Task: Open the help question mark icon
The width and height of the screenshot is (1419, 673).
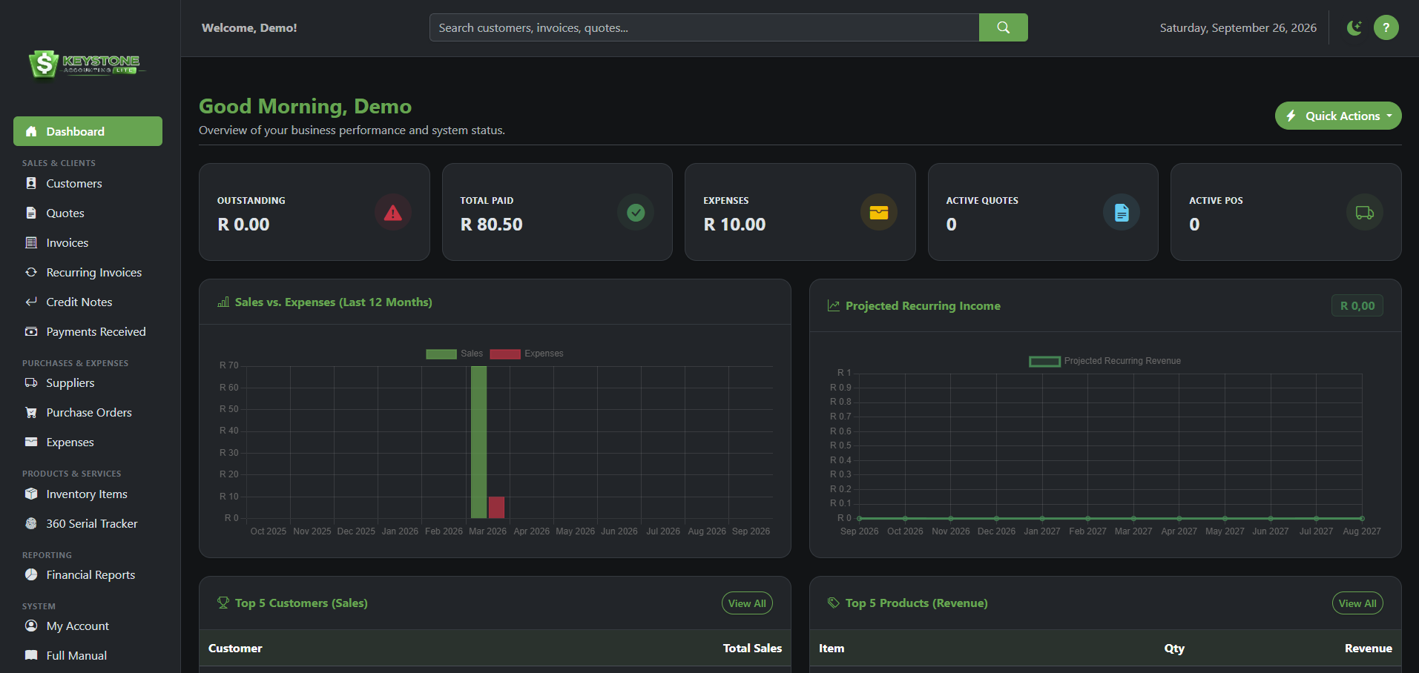Action: point(1386,27)
